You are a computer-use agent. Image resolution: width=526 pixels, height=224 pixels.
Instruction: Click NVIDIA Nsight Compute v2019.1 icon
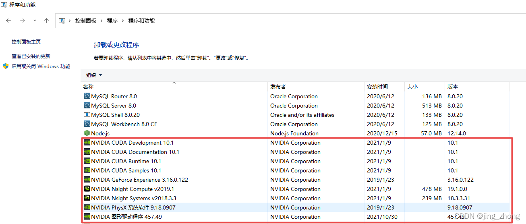87,189
